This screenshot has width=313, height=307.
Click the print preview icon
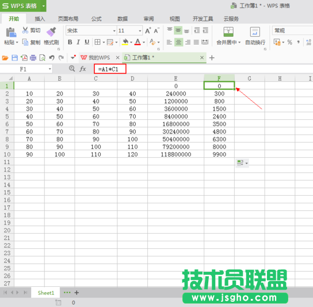pos(43,58)
